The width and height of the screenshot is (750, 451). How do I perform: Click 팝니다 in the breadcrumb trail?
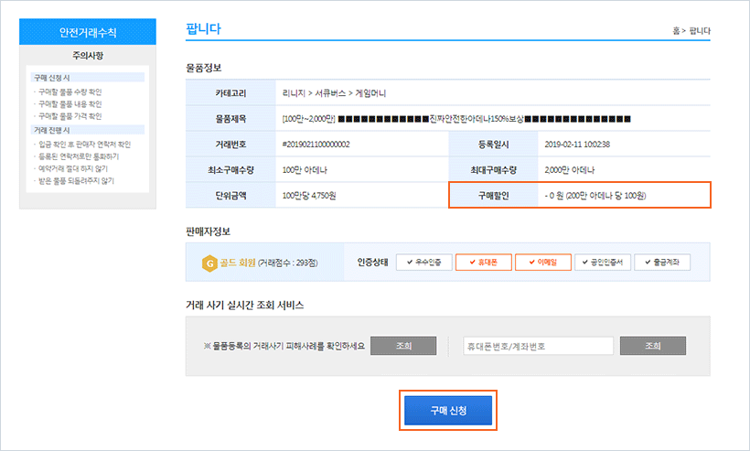point(700,31)
